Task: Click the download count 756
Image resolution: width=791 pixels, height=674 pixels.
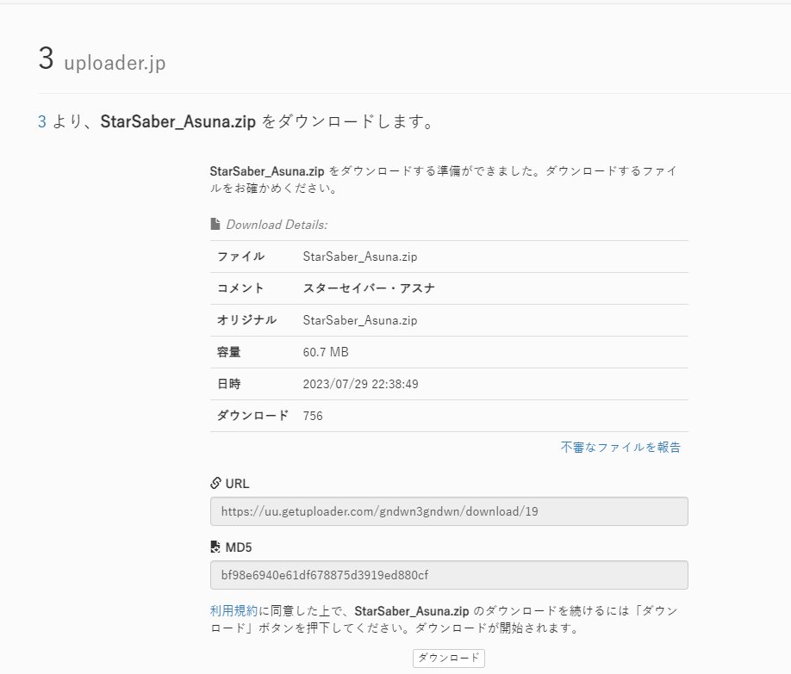Action: 312,416
